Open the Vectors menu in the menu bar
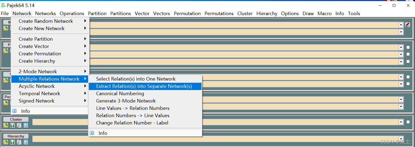Screen dimensions: 415x147 162,14
